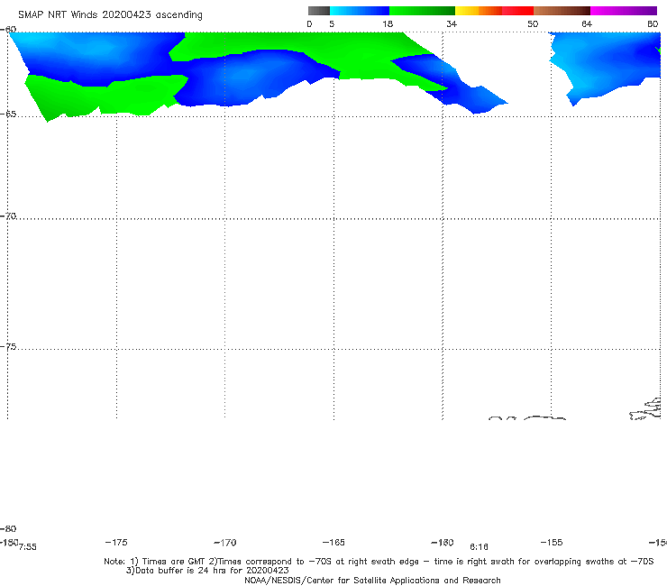Viewport: 667px width, 586px height.
Task: Click the longitude label '-165'
Action: (x=333, y=542)
